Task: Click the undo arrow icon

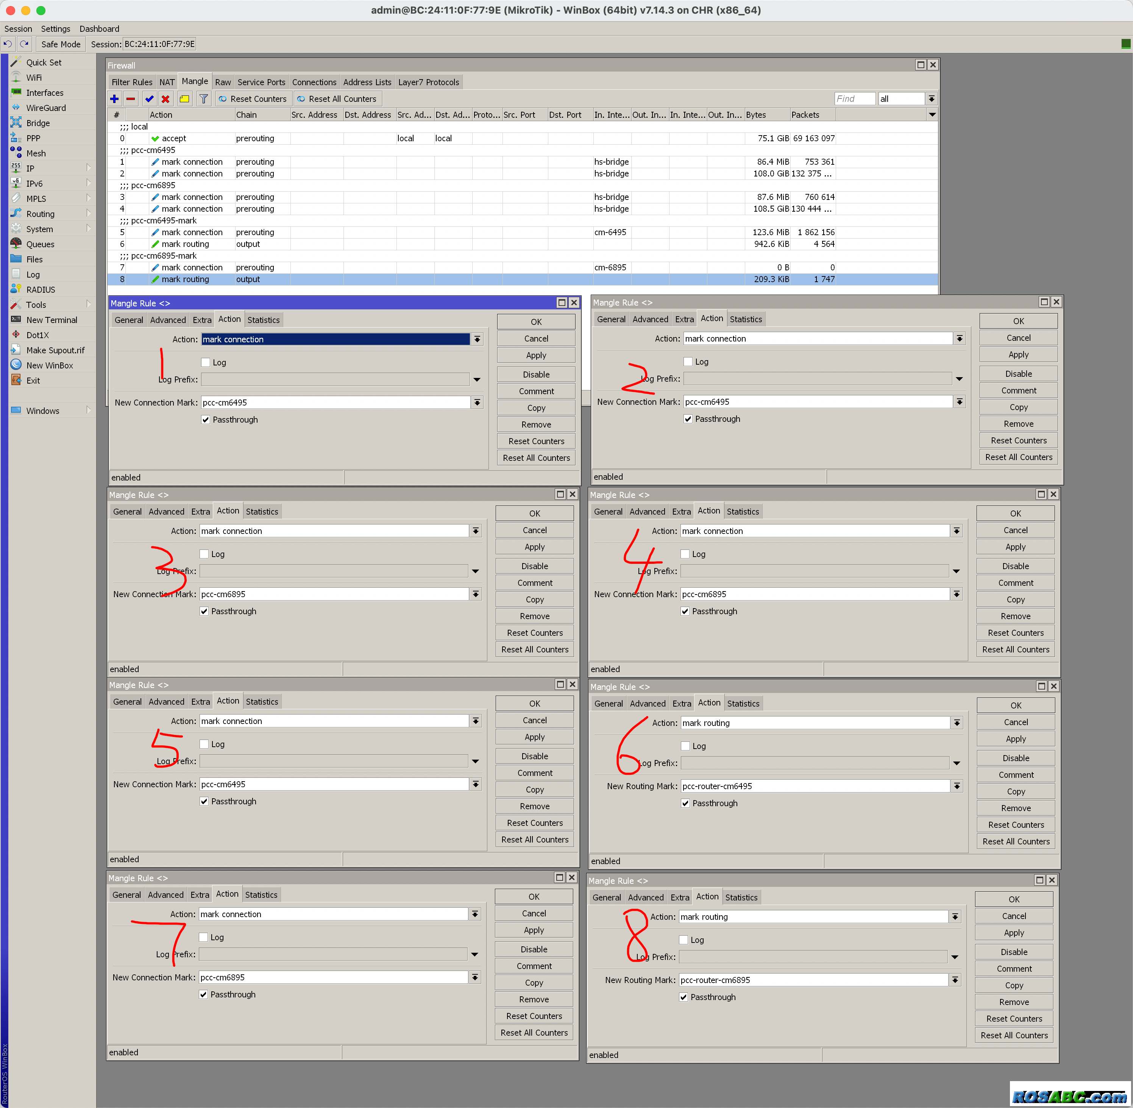Action: pos(8,44)
